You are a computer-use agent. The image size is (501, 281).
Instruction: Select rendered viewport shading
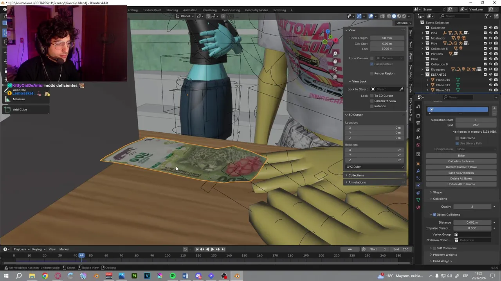pyautogui.click(x=404, y=16)
